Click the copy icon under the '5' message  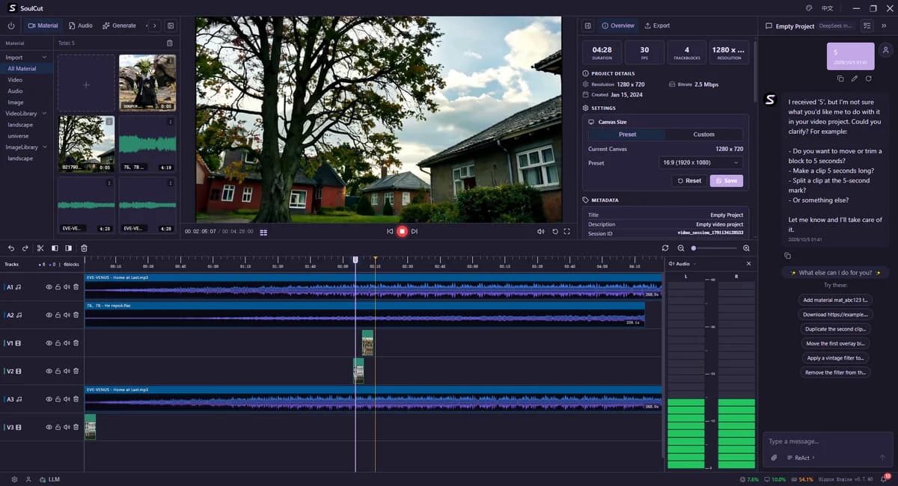pos(840,79)
